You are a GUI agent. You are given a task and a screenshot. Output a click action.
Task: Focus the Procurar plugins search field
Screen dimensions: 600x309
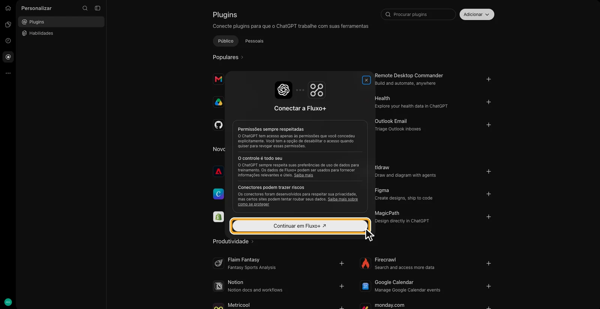tap(418, 15)
